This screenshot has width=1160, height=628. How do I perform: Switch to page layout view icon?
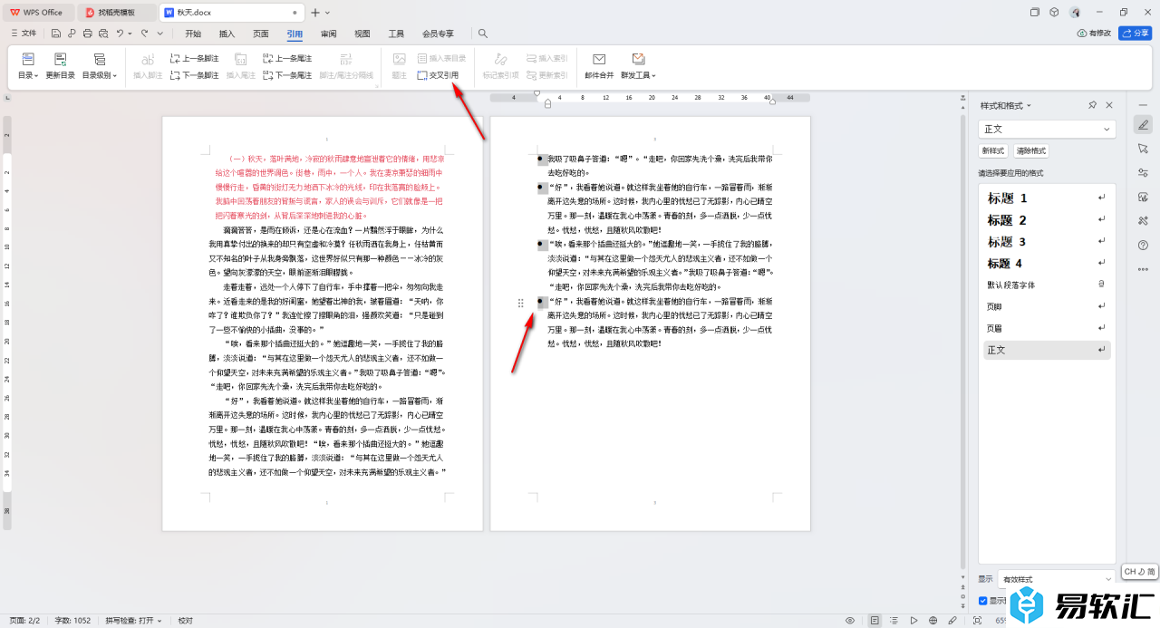point(875,621)
